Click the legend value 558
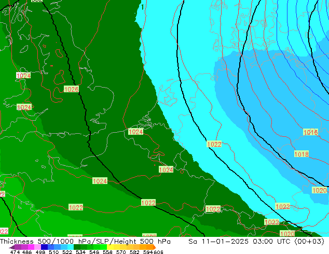The image size is (329, 254). 107,252
